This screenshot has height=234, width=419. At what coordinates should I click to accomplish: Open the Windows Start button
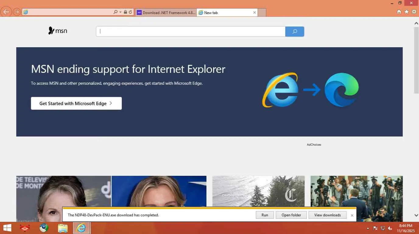[x=7, y=228]
